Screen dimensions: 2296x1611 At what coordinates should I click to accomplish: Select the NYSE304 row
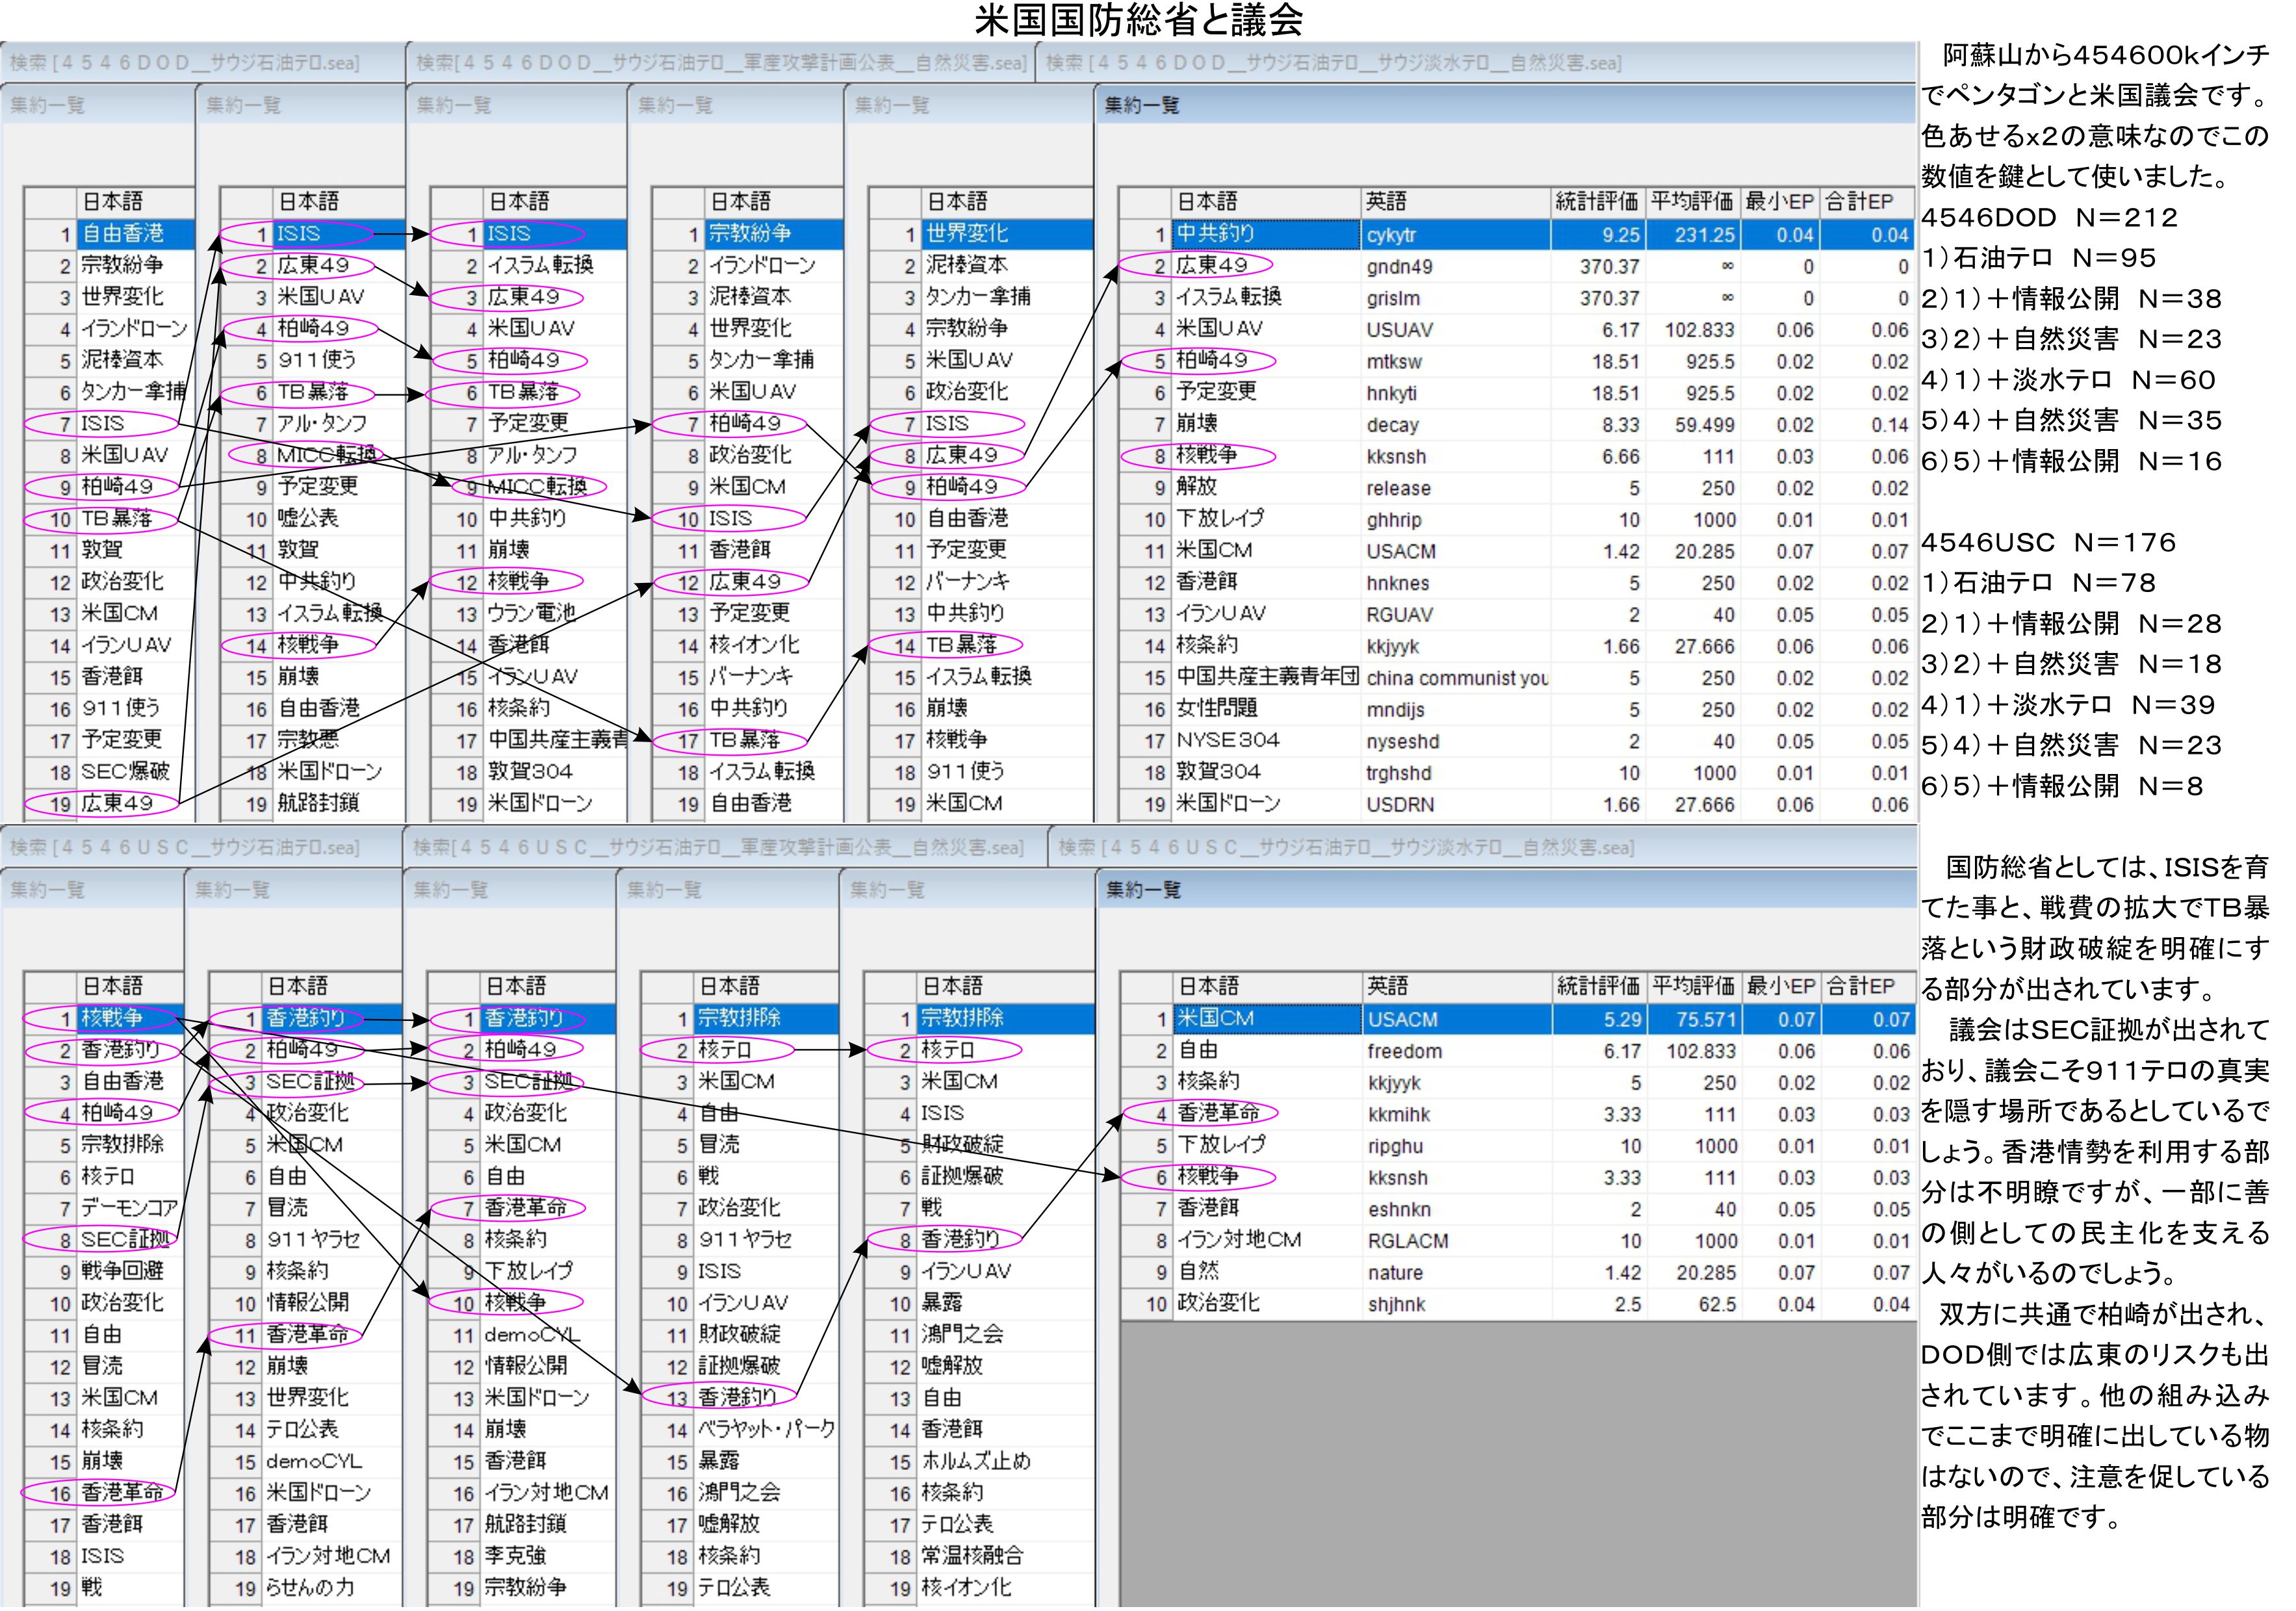click(x=1227, y=741)
